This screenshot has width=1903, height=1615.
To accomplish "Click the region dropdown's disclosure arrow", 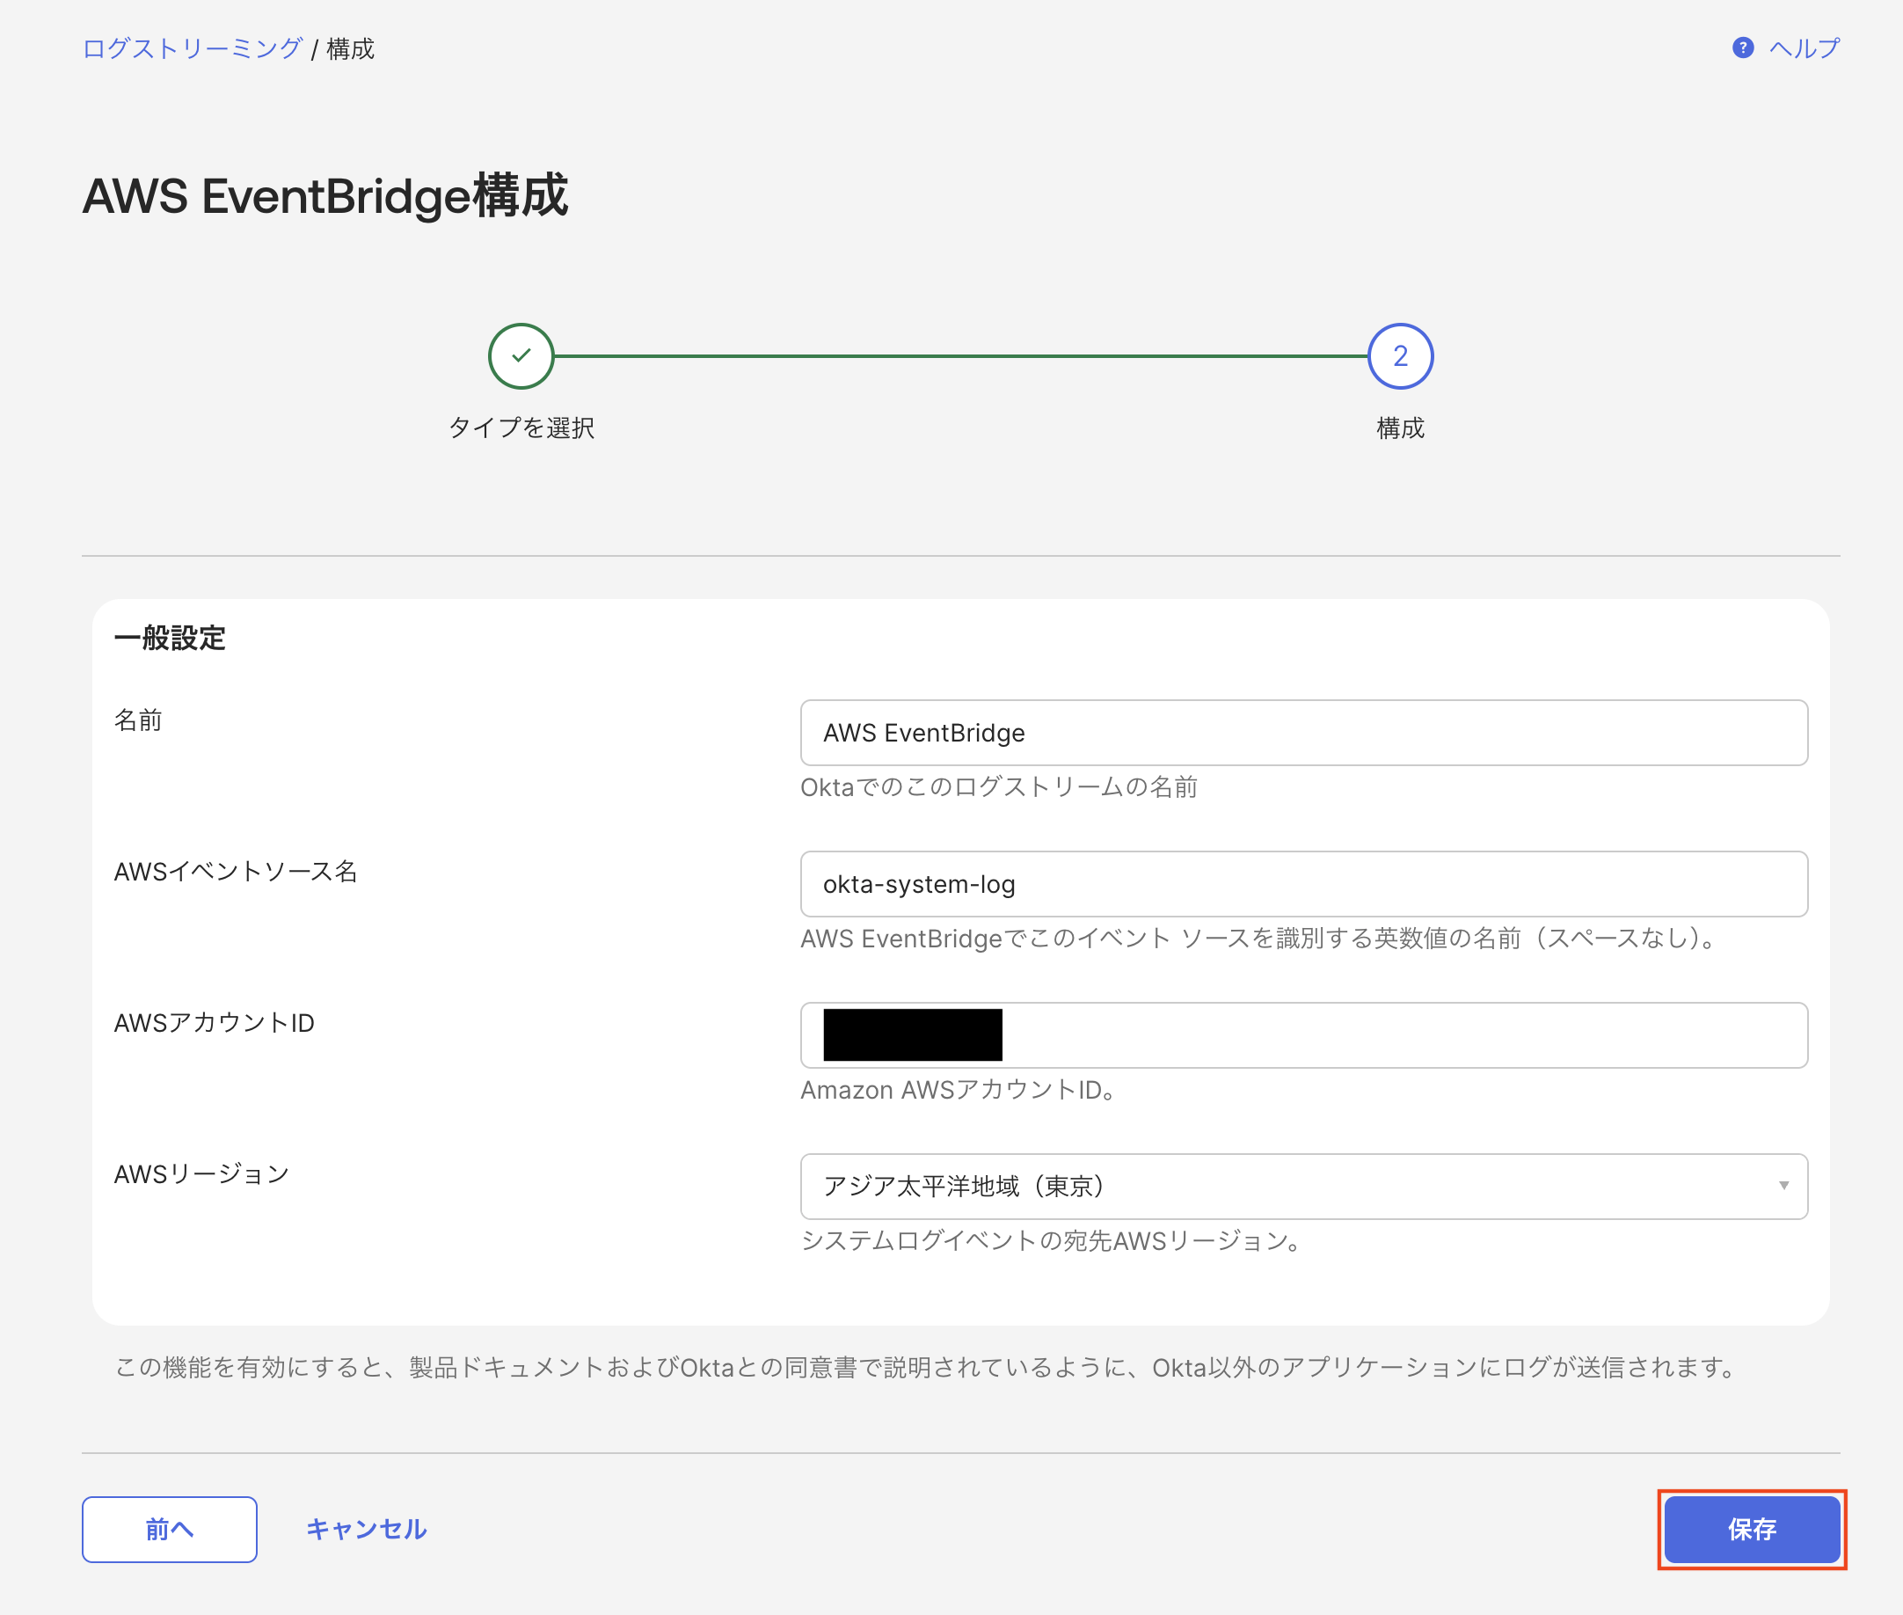I will 1783,1187.
